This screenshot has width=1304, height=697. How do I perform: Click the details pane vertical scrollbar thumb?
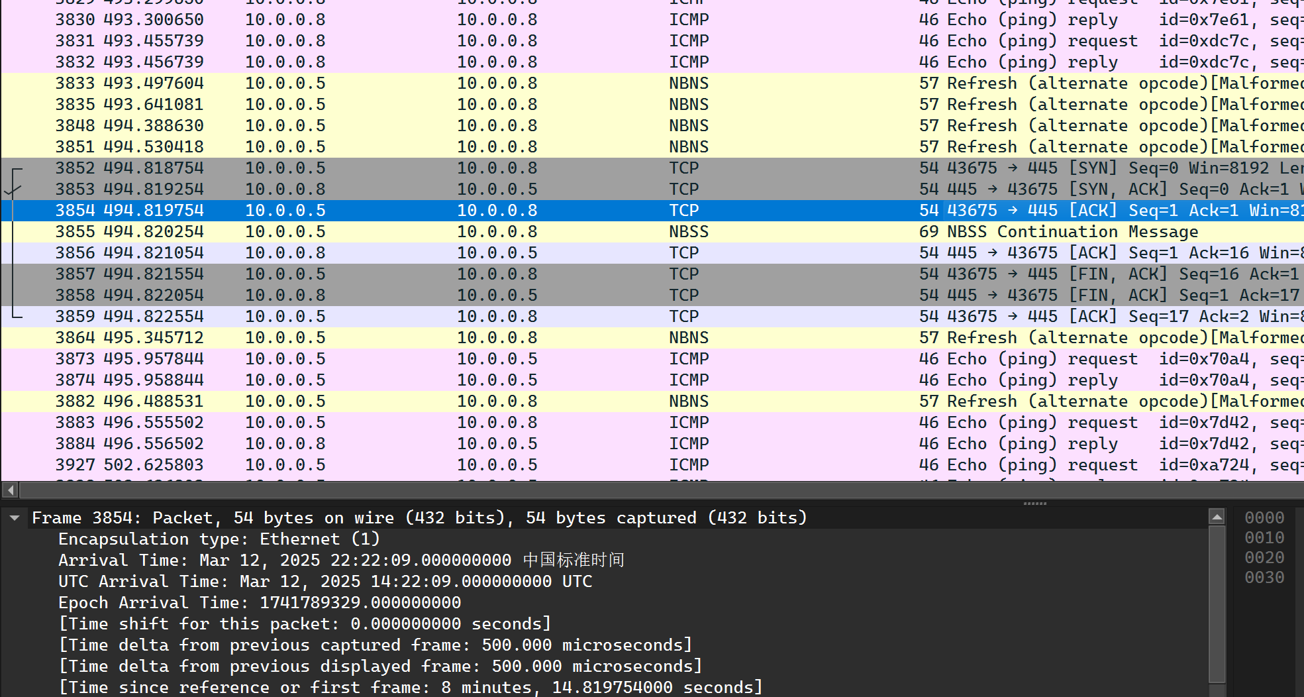pyautogui.click(x=1217, y=603)
